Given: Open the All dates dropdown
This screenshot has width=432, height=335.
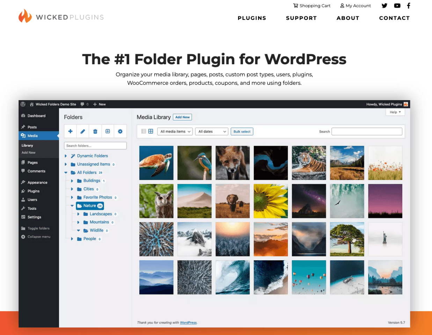Looking at the screenshot, I should pyautogui.click(x=212, y=132).
